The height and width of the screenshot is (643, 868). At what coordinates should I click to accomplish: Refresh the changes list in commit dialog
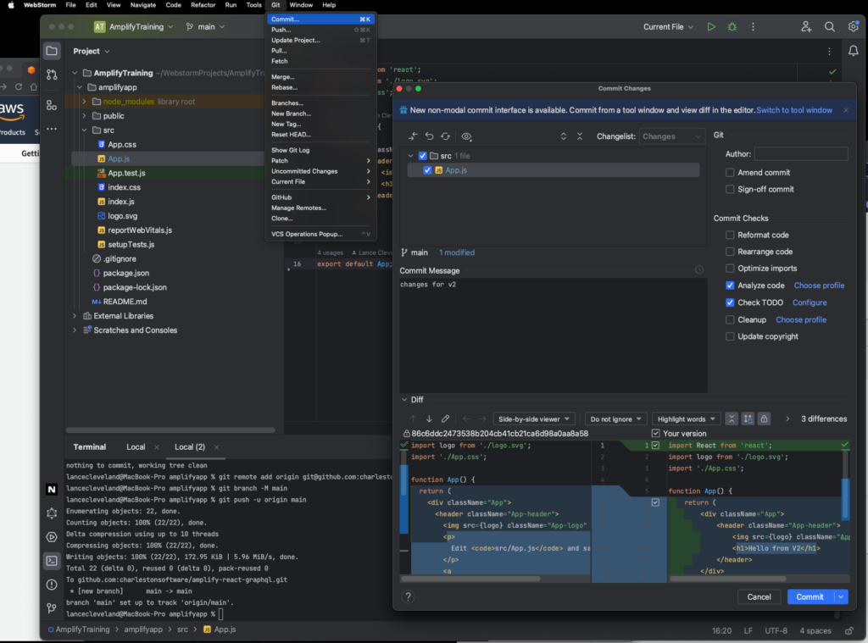(x=444, y=136)
